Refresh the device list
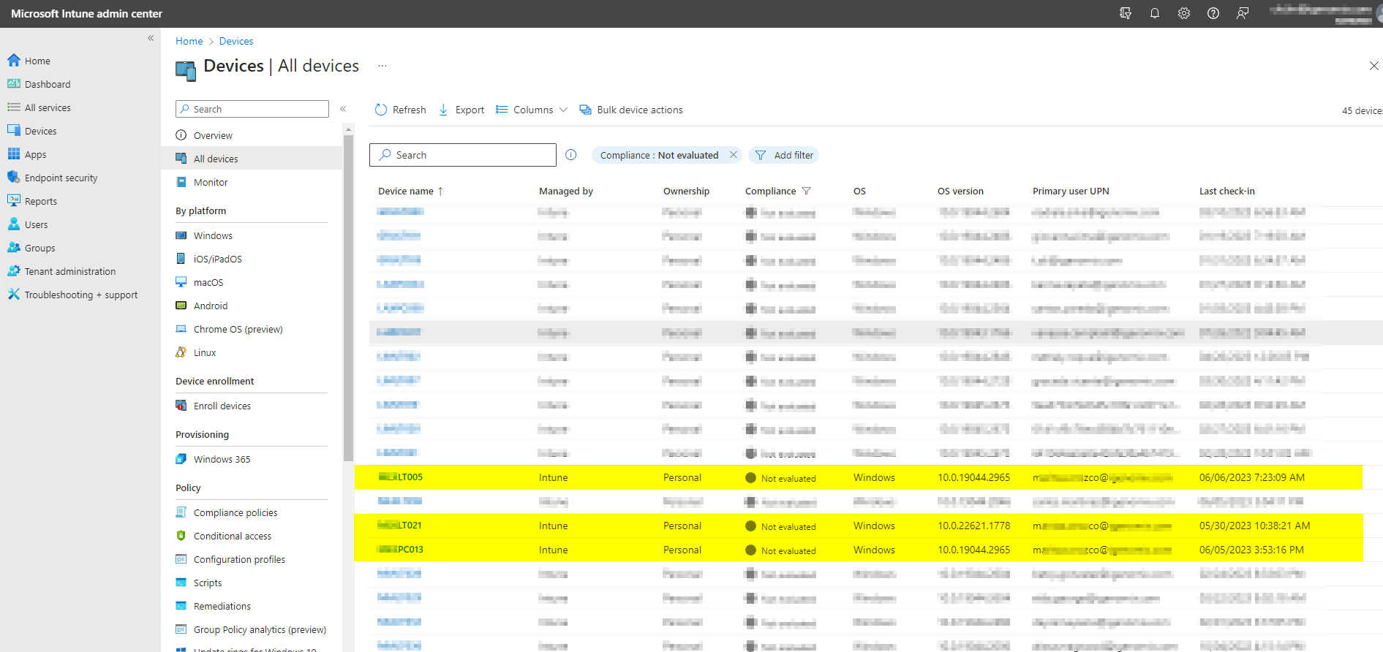This screenshot has width=1383, height=652. [x=400, y=110]
